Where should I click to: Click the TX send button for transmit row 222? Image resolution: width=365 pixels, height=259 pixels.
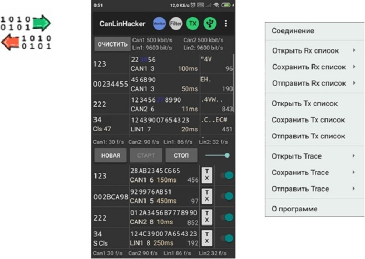207,217
